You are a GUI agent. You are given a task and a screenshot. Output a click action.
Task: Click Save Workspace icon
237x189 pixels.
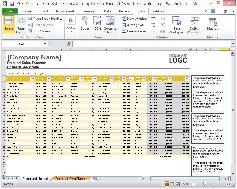[177, 25]
